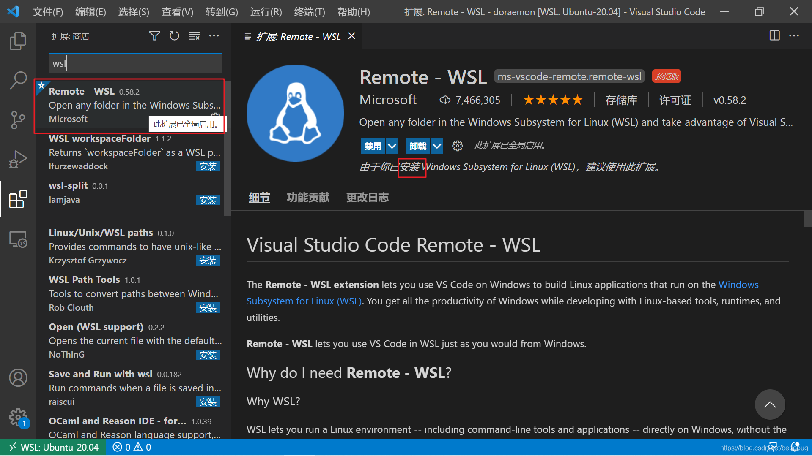Open the 终端(T) menu
Screen dimensions: 812x456
[310, 12]
